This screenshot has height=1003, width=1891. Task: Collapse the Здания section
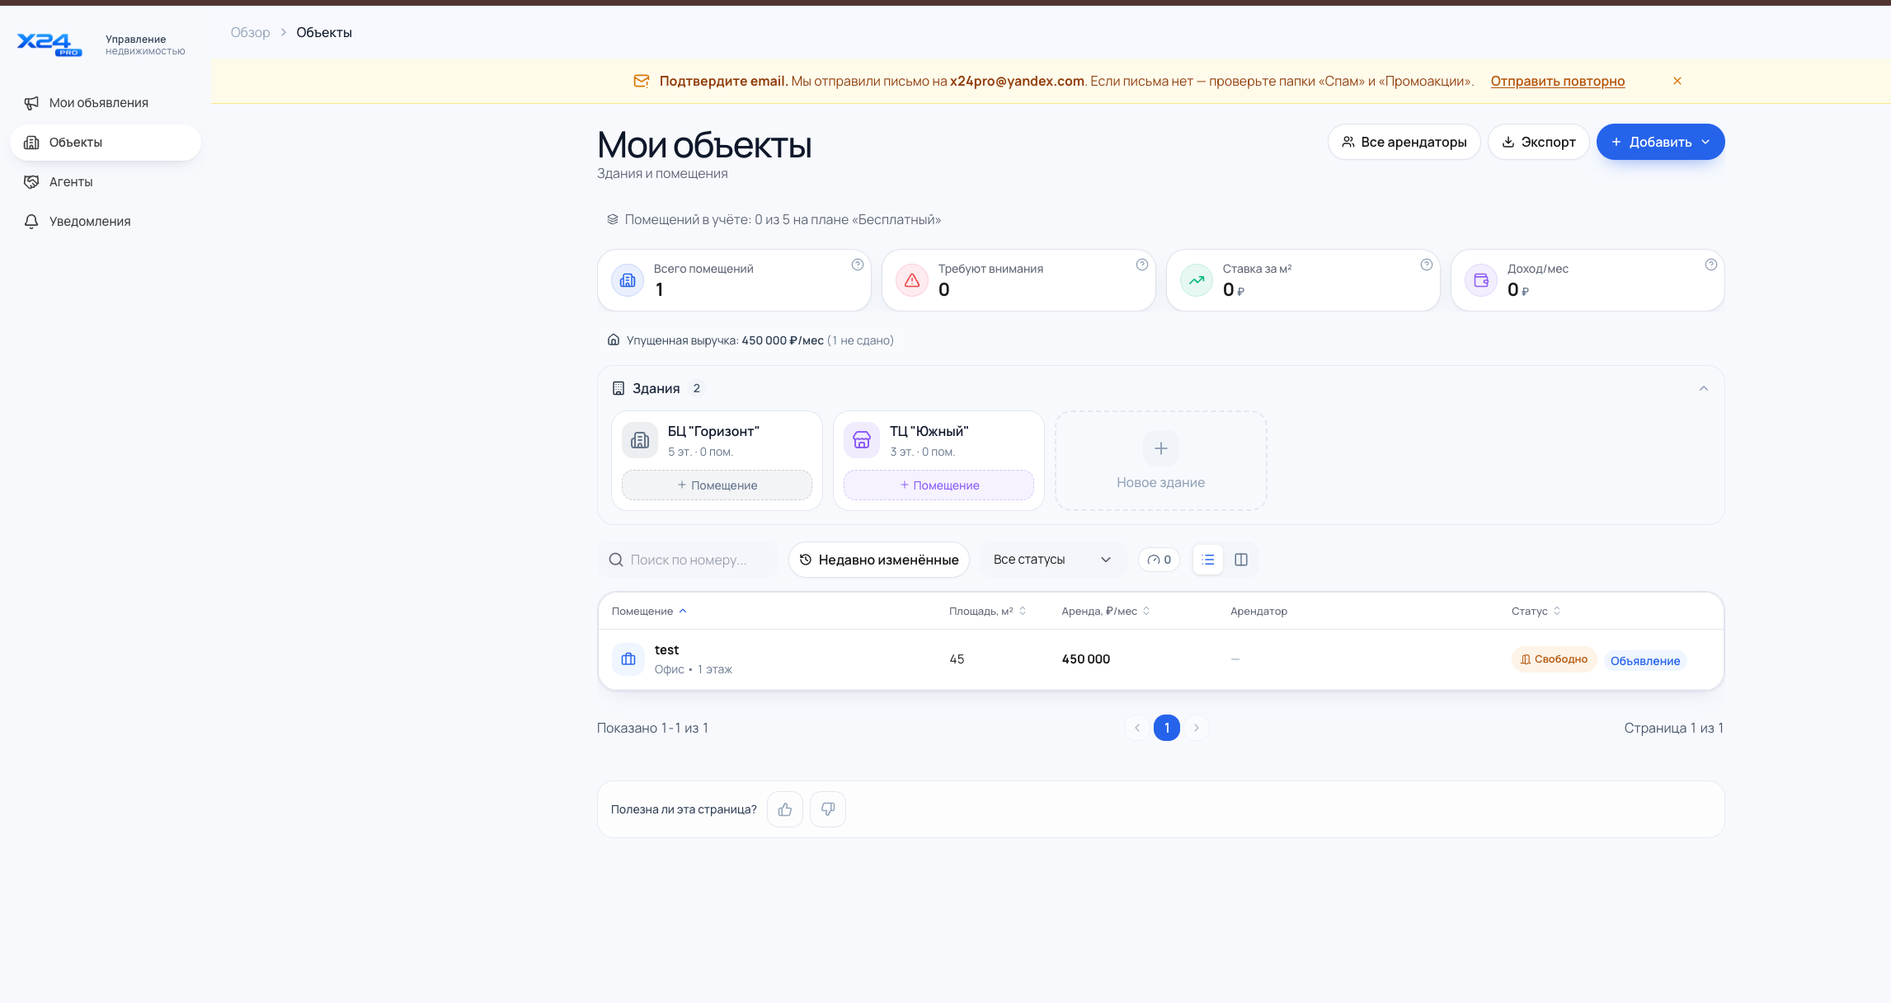click(x=1703, y=388)
